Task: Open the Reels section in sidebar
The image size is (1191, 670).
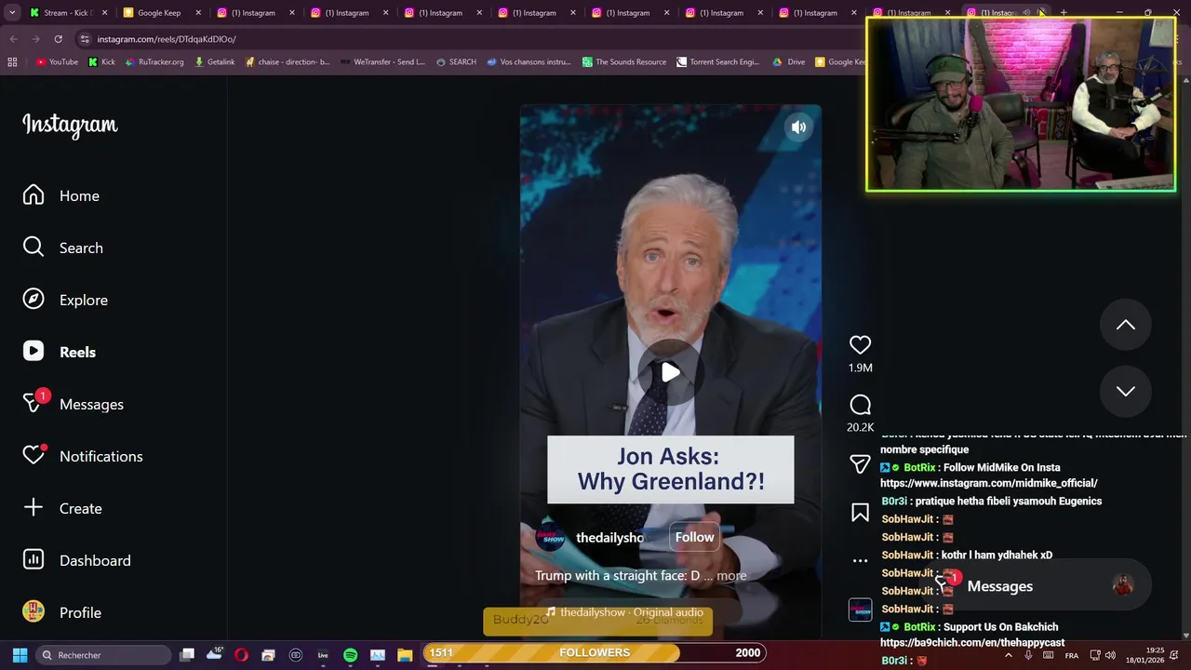Action: pos(60,352)
